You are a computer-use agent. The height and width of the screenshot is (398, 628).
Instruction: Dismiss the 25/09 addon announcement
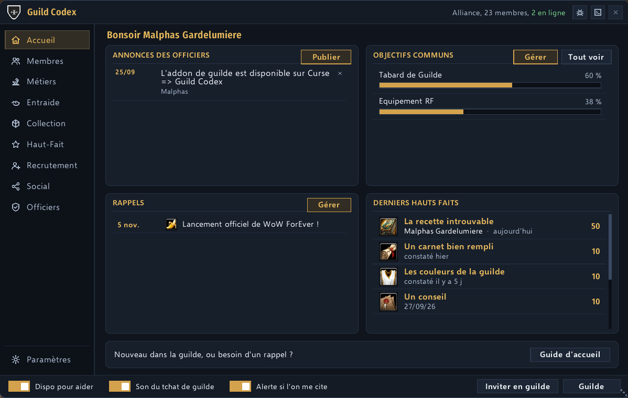click(x=340, y=74)
